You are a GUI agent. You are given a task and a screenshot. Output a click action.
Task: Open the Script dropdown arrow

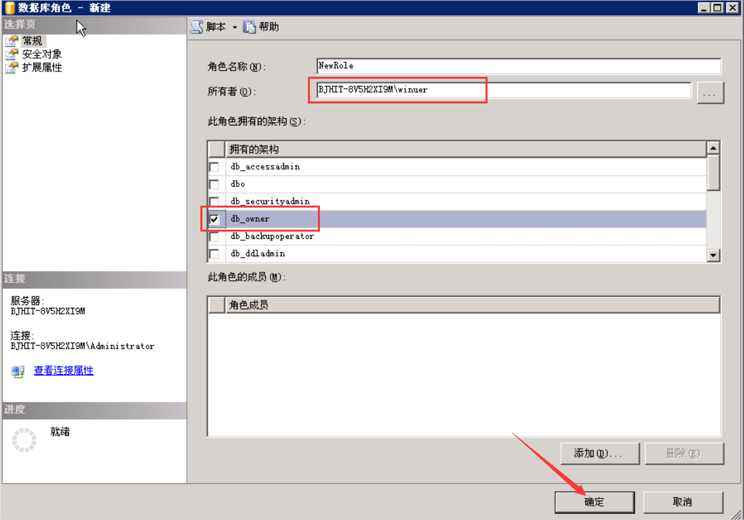[x=234, y=27]
